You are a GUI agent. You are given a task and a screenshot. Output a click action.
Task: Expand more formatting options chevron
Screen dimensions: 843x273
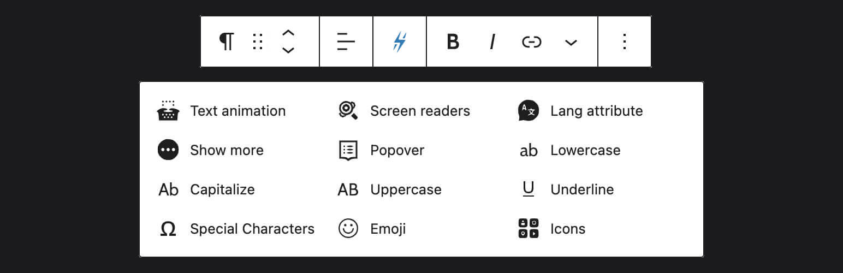point(571,42)
